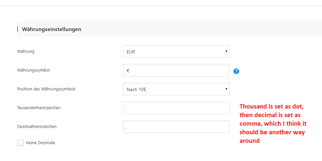This screenshot has width=322, height=161.
Task: Click the comma character in the decimal separator field
Action: 126,128
